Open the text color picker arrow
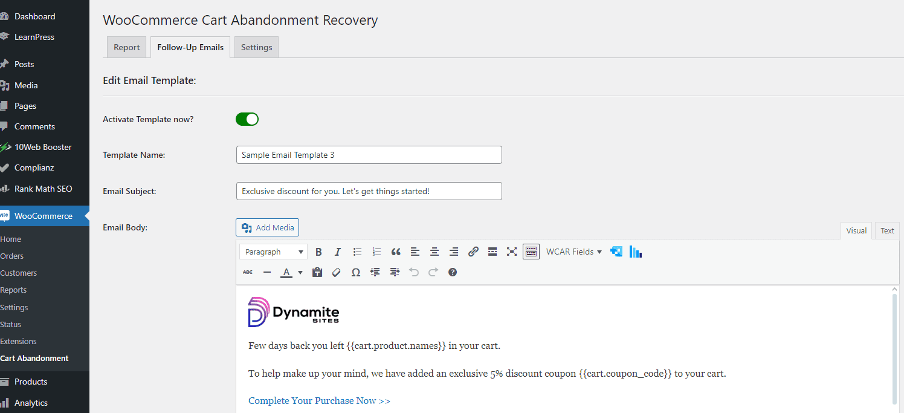 [x=300, y=273]
